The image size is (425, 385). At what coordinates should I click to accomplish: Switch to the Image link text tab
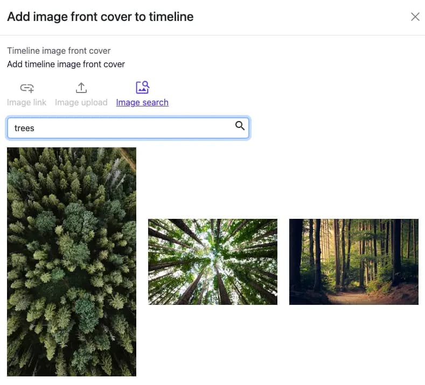(27, 102)
